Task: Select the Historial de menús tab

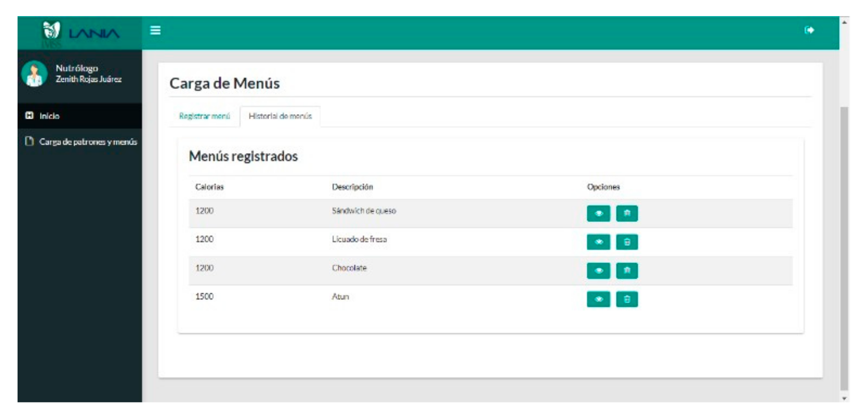Action: (280, 116)
